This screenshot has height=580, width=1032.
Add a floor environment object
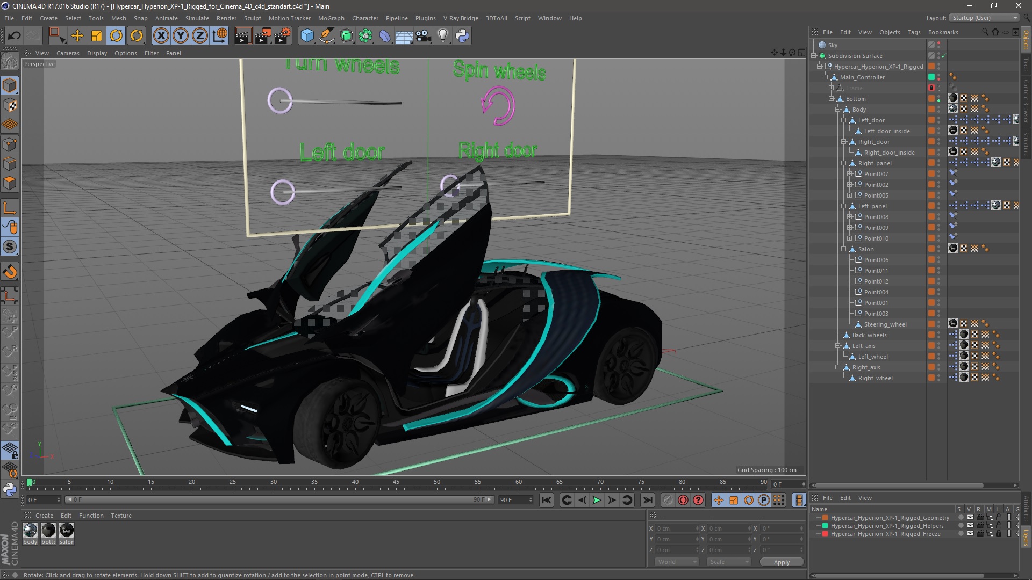tap(404, 36)
